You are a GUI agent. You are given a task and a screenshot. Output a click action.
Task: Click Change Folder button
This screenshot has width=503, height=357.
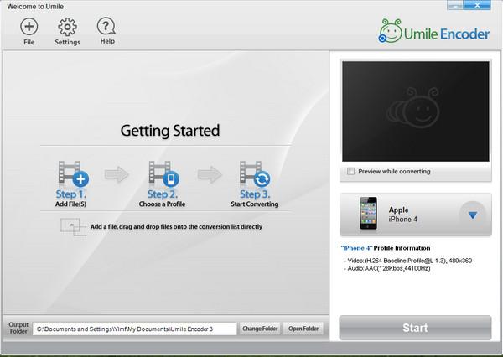pos(260,329)
